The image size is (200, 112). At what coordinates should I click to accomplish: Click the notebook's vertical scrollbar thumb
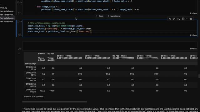click(199, 76)
